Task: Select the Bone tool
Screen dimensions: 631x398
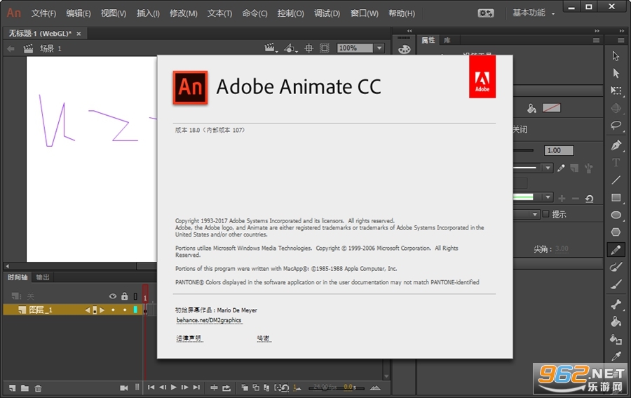Action: [616, 304]
